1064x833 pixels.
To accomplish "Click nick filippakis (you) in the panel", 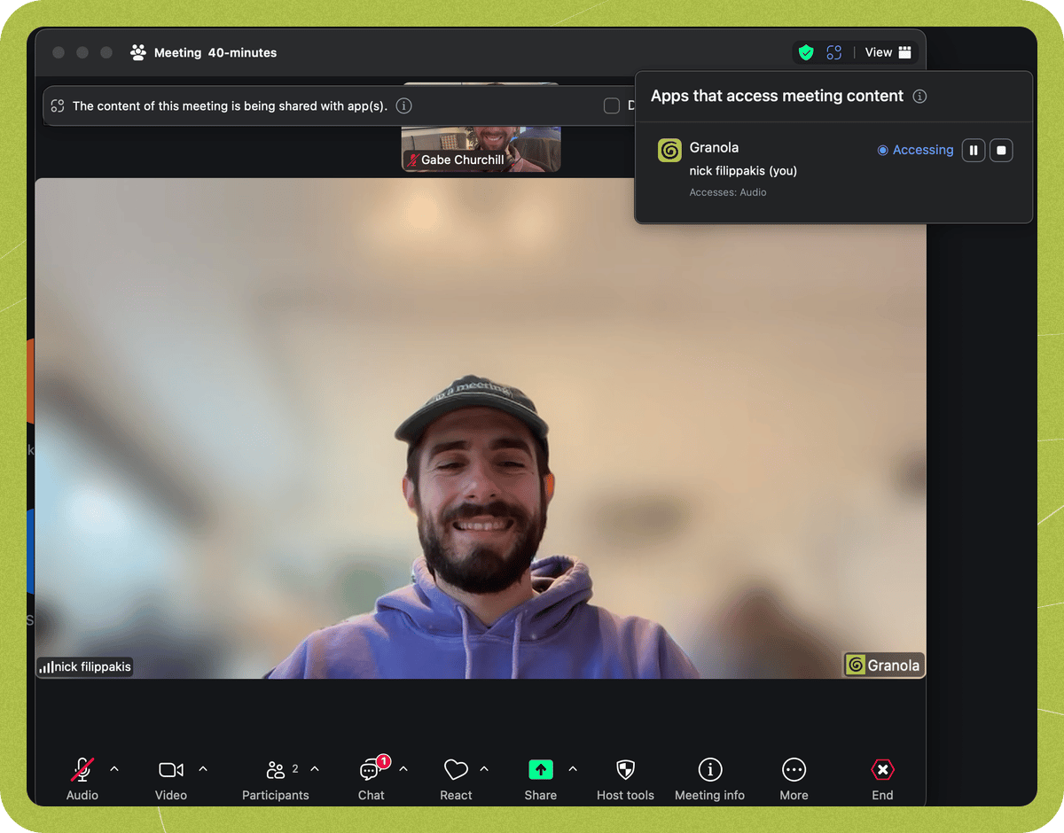I will click(x=743, y=171).
